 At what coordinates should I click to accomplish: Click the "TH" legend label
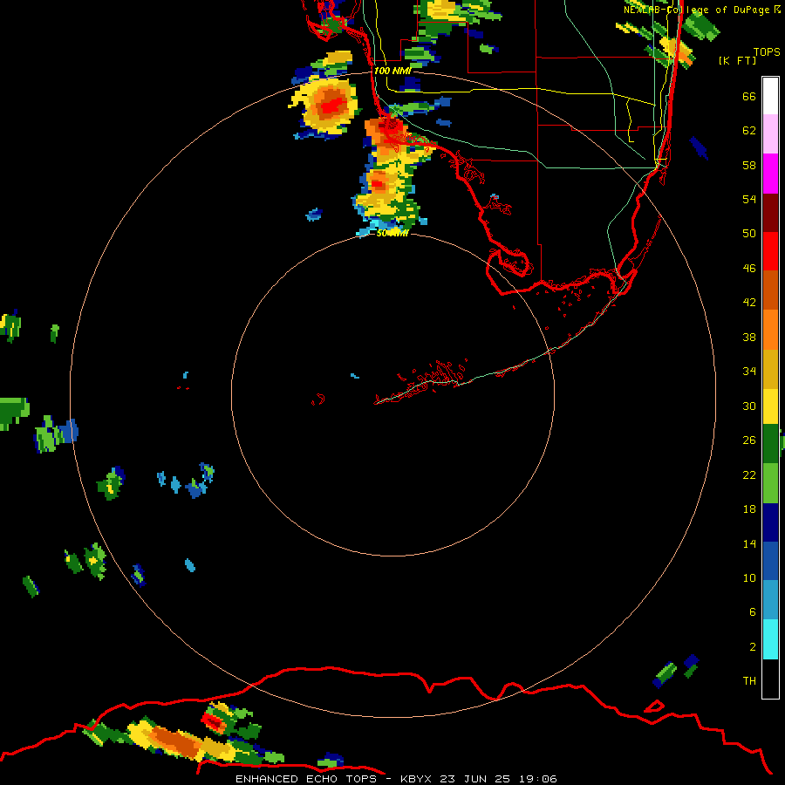point(749,681)
